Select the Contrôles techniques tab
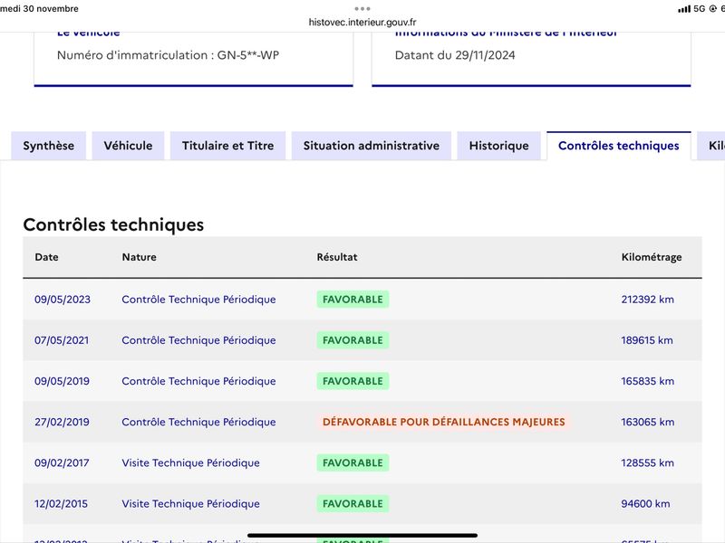Screen dimensions: 725x543 (x=619, y=146)
